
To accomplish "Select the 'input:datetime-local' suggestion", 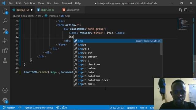I will click(114, 80).
